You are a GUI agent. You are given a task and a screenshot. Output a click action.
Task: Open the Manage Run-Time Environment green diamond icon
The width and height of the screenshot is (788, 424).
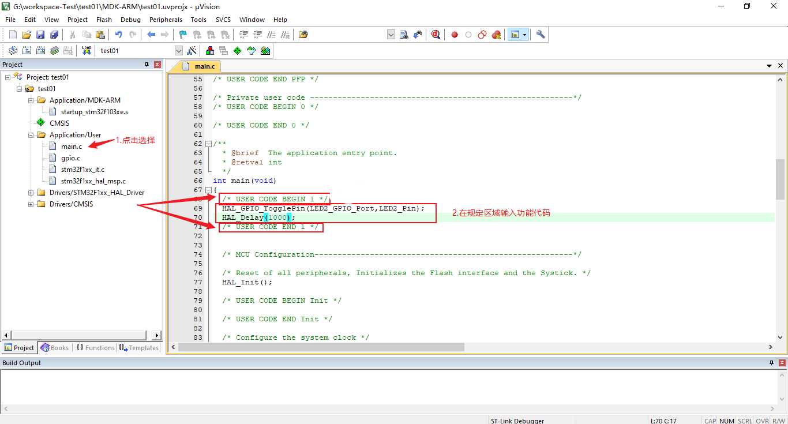pyautogui.click(x=237, y=51)
